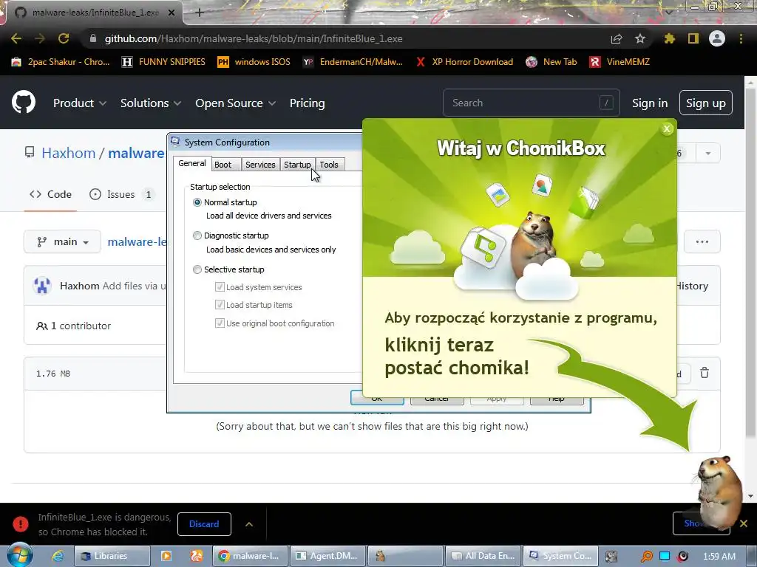Click the browser forward arrow
The height and width of the screenshot is (567, 757).
point(40,38)
